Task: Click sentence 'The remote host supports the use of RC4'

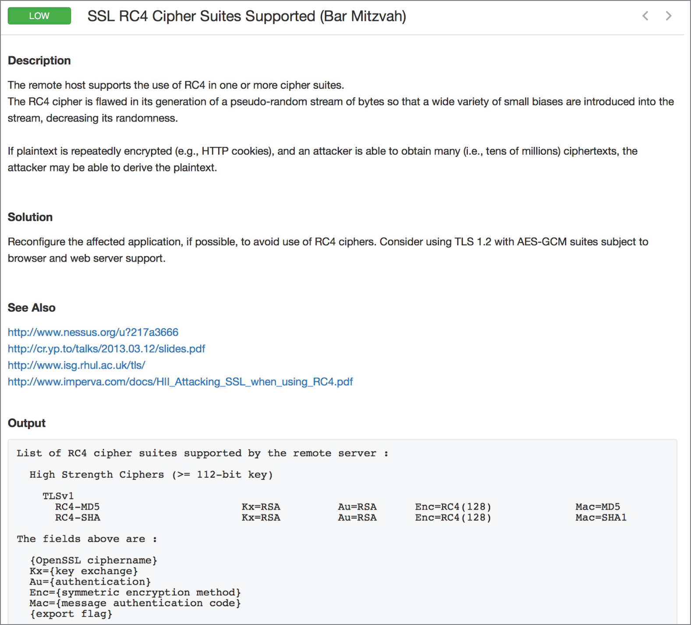Action: [176, 85]
